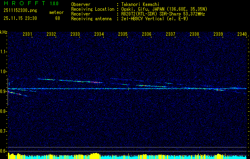The width and height of the screenshot is (250, 159).
Task: Click the Receiving Location label
Action: coord(93,9)
